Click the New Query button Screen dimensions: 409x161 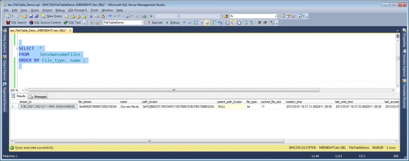tap(52, 16)
